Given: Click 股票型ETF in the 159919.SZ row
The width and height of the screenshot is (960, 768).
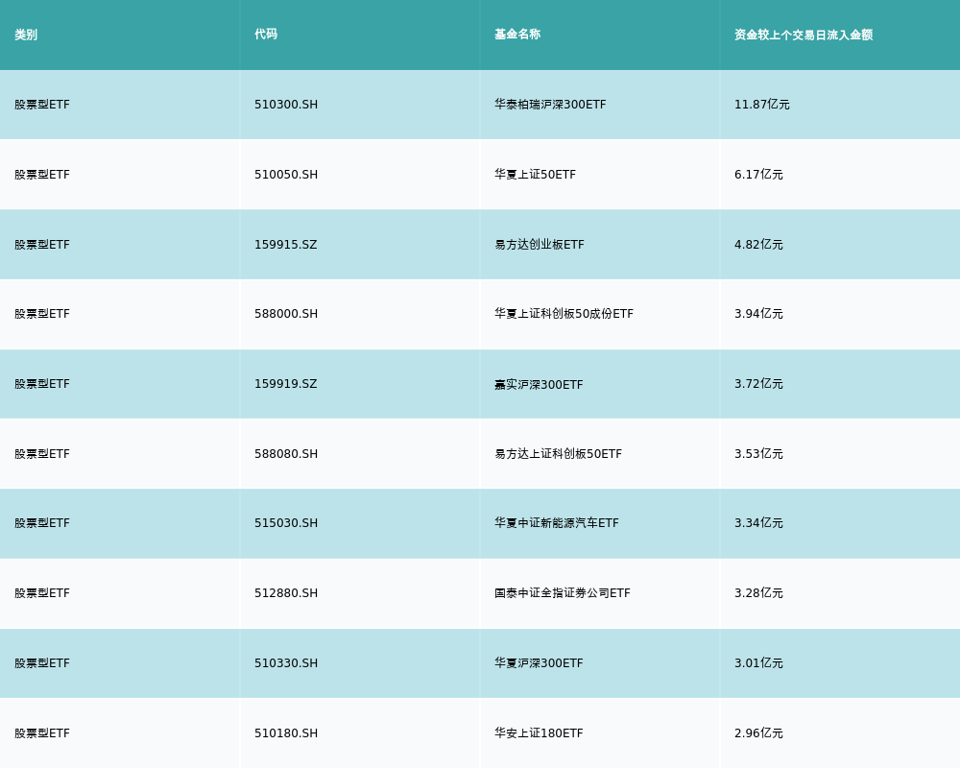Looking at the screenshot, I should click(x=42, y=384).
